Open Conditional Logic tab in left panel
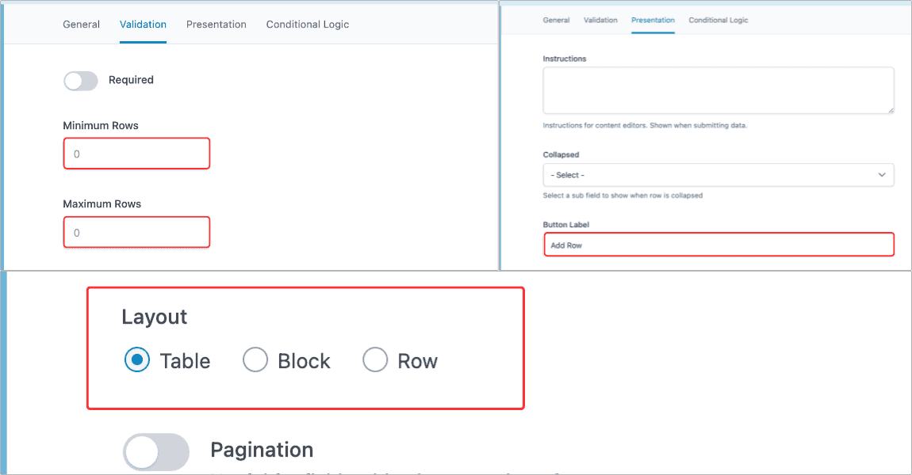The image size is (912, 475). 308,25
